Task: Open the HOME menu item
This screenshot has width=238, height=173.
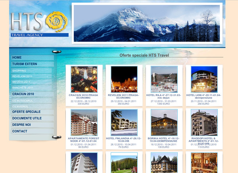Action: click(x=33, y=58)
